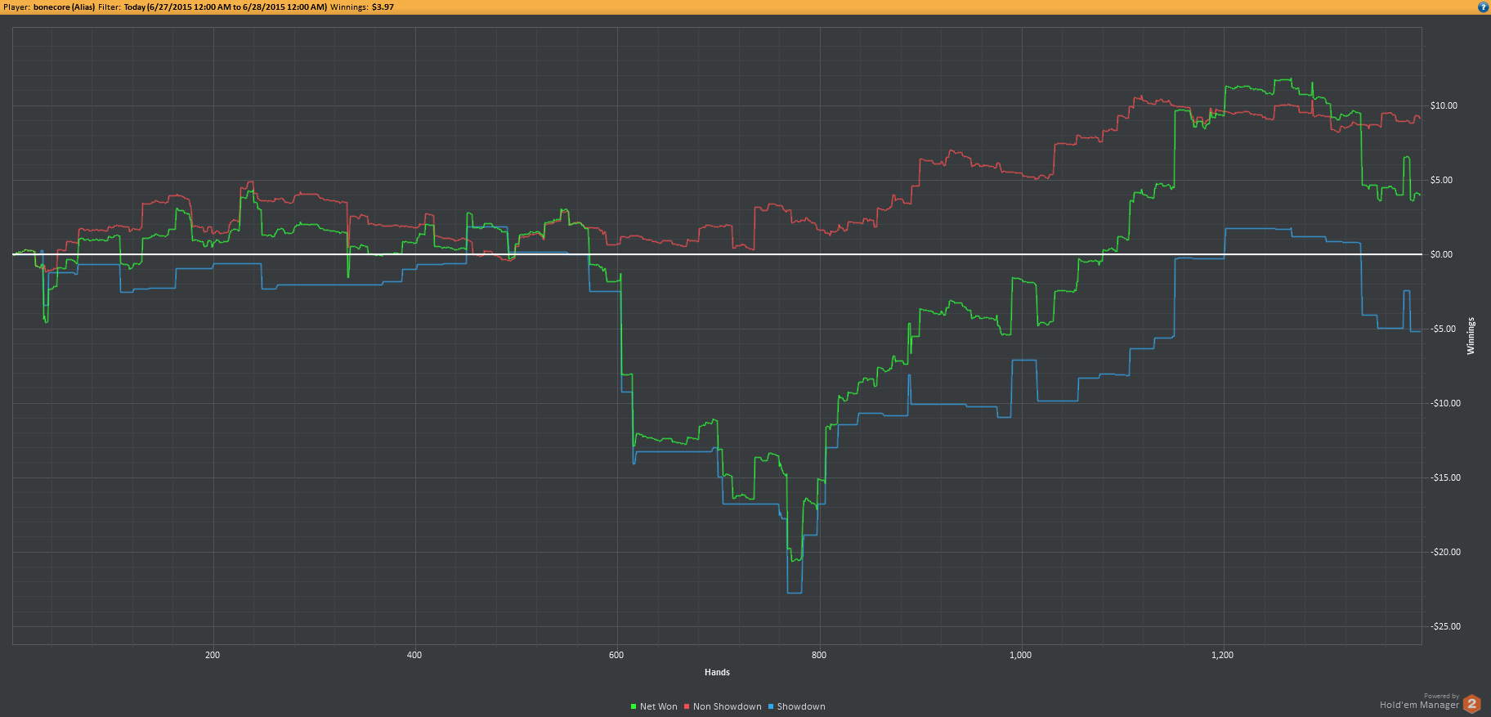The height and width of the screenshot is (717, 1491).
Task: Click the Hands axis title
Action: click(x=717, y=672)
